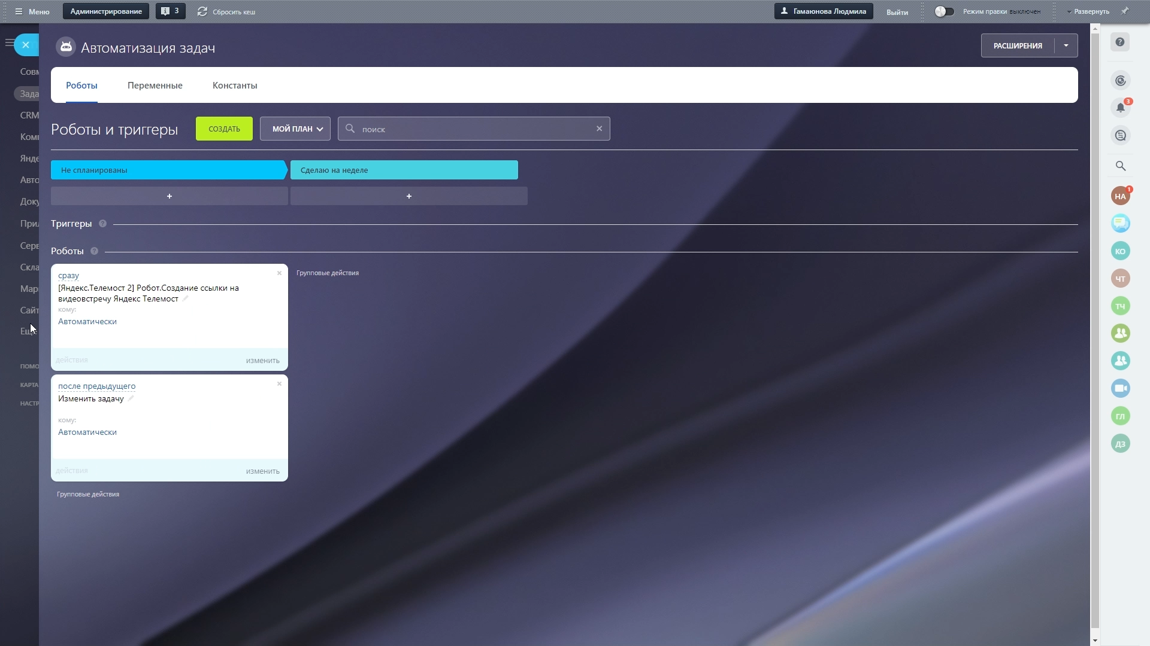Open the chat bubble icon in sidebar
Screen dimensions: 1150x646
pos(1120,223)
